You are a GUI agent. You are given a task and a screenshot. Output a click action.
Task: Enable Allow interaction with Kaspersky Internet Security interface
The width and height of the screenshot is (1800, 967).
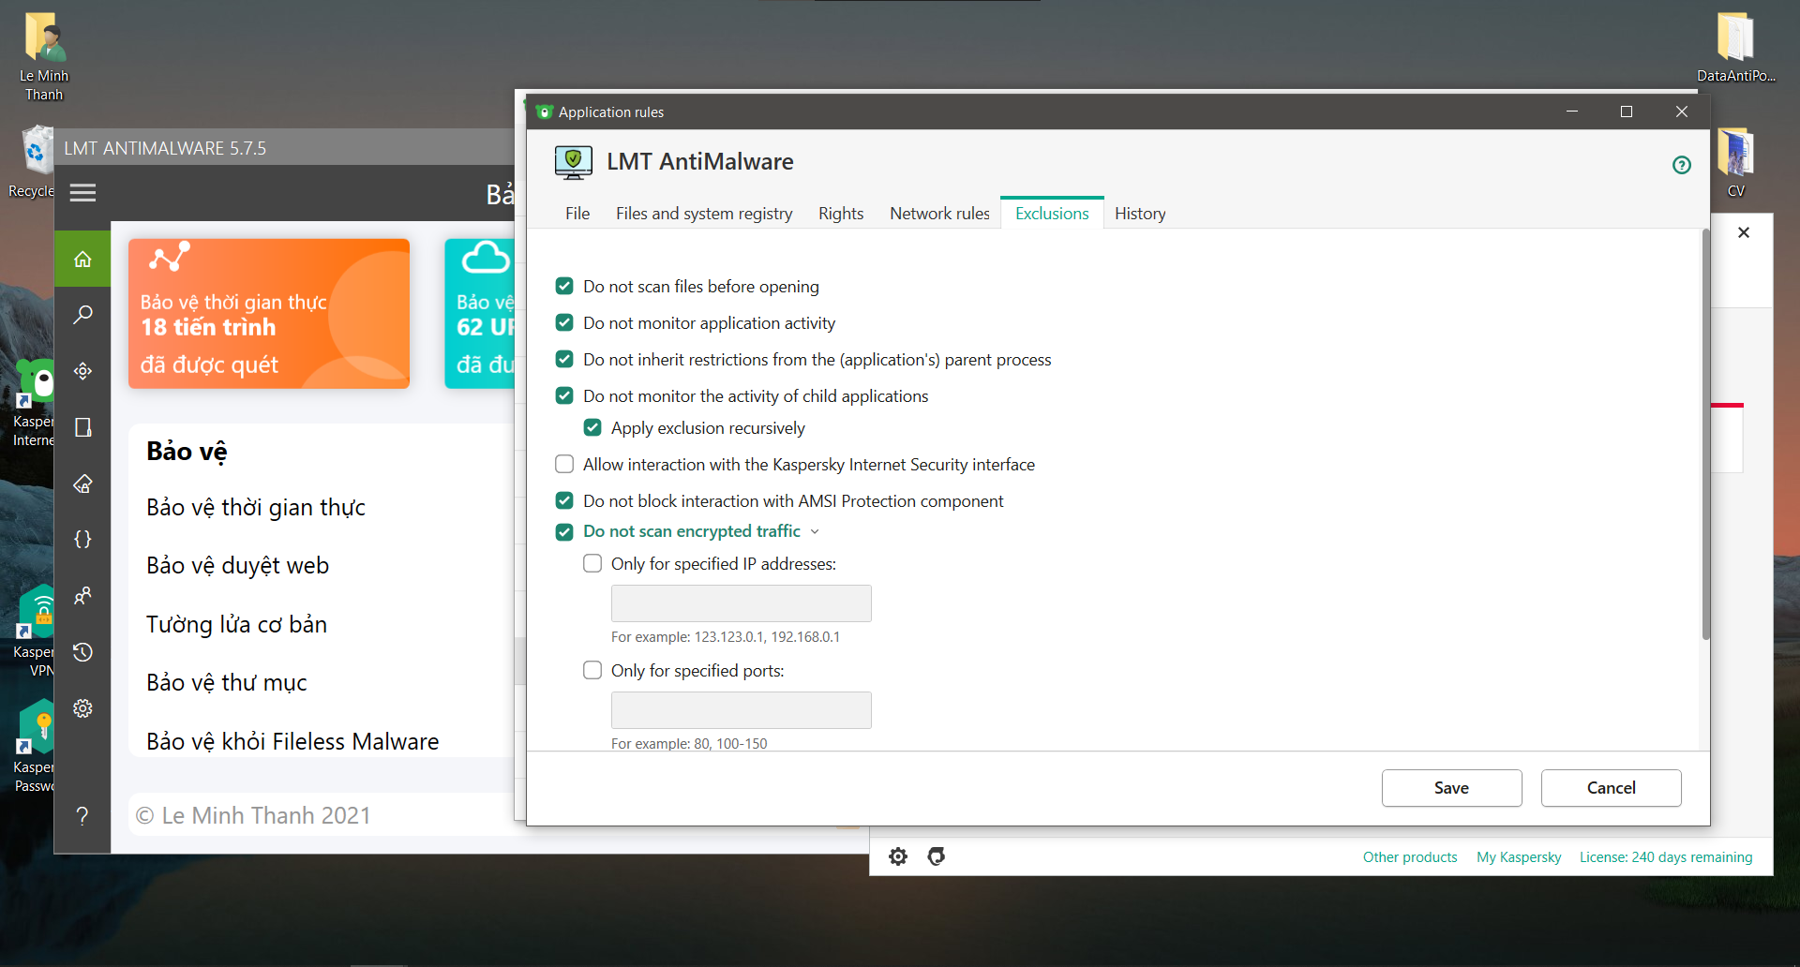pos(564,464)
